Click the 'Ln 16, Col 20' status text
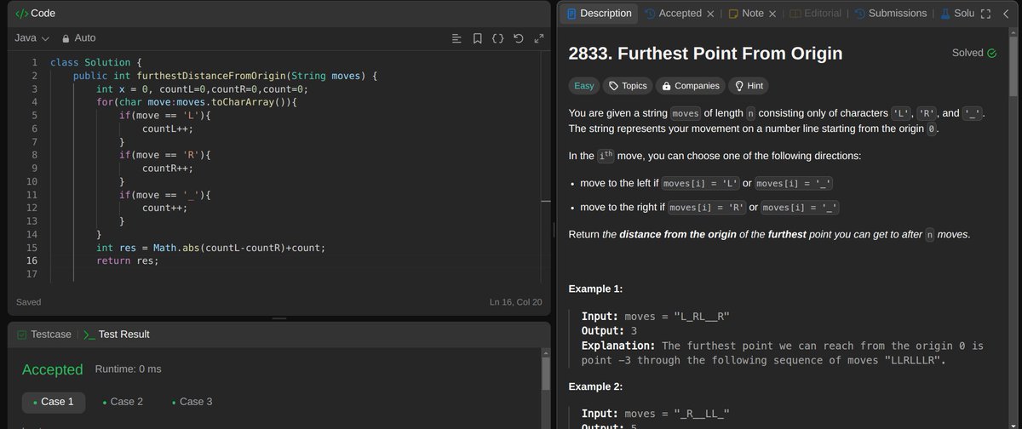This screenshot has height=429, width=1022. point(516,302)
